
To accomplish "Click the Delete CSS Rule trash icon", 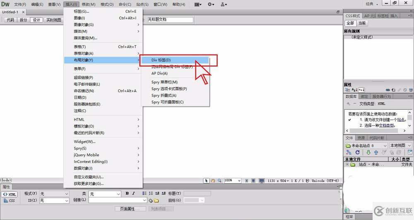I will click(x=411, y=90).
